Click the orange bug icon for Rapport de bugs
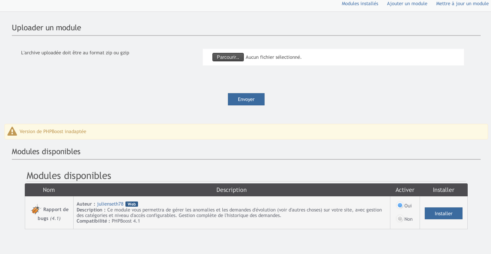Screen dimensions: 491x254 click(x=36, y=210)
